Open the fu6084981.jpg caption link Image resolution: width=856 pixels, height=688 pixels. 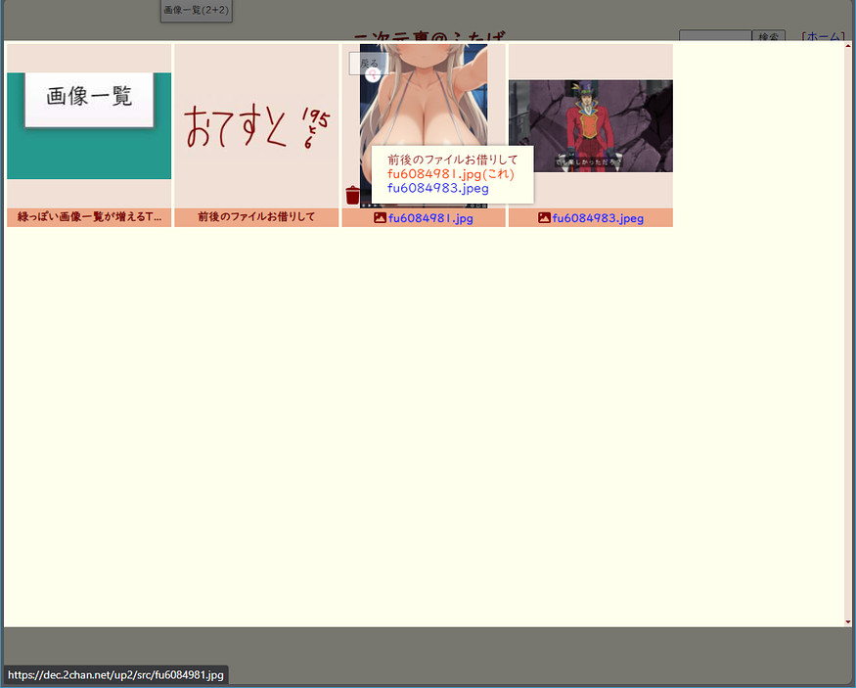tap(430, 218)
